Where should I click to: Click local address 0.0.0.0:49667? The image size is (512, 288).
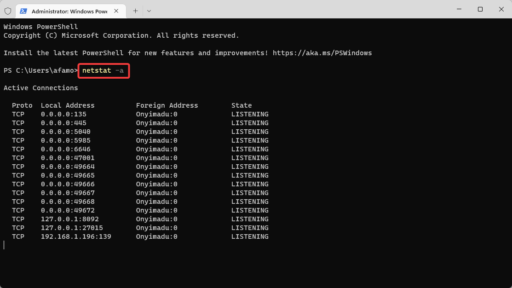pos(68,193)
